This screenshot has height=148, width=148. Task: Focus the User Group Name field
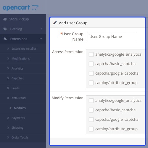pyautogui.click(x=112, y=36)
